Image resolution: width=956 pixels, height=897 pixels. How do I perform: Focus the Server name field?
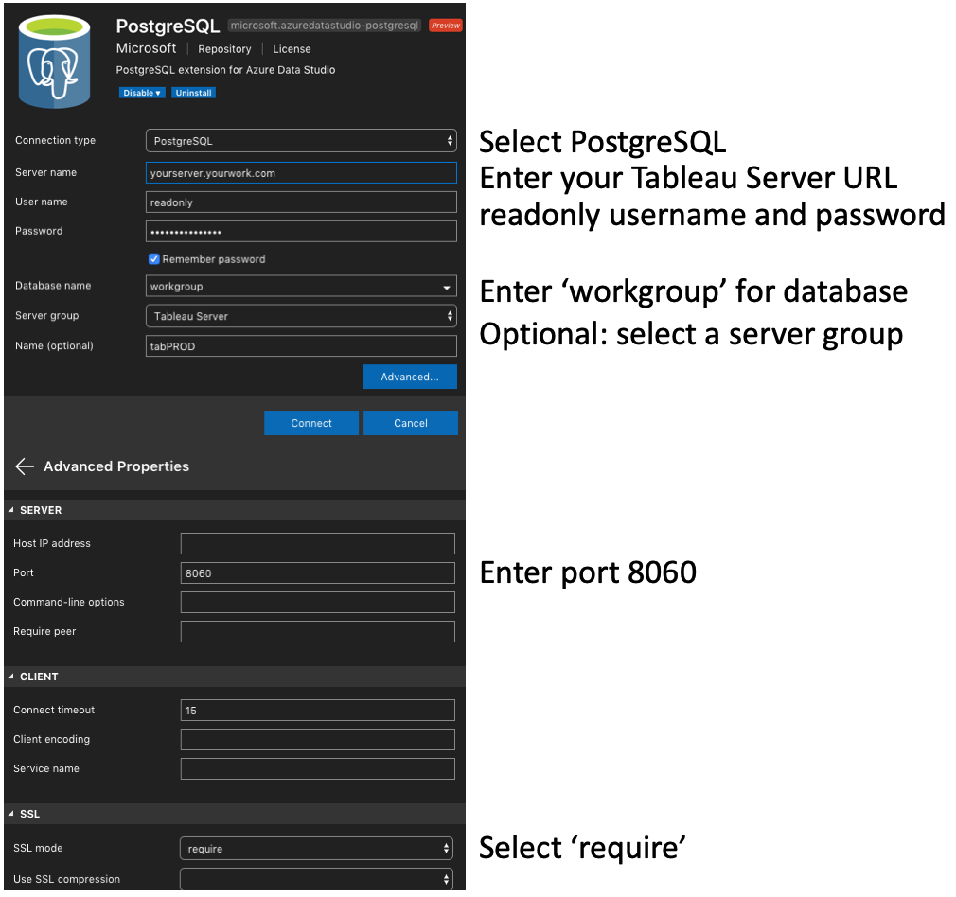(x=301, y=173)
